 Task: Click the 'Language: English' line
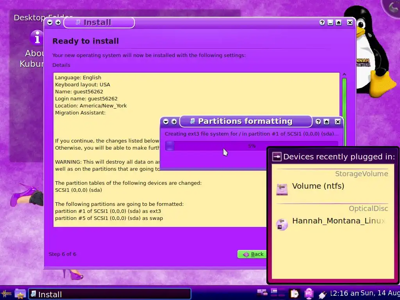[x=78, y=78]
